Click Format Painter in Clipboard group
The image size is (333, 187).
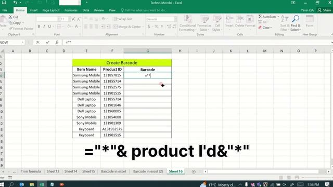point(21,29)
